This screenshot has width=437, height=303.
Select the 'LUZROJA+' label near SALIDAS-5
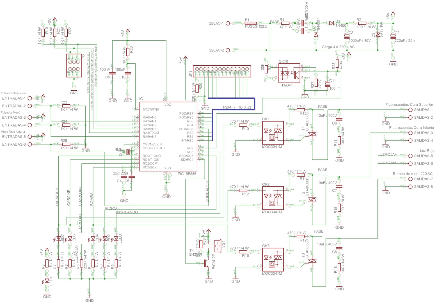(387, 154)
